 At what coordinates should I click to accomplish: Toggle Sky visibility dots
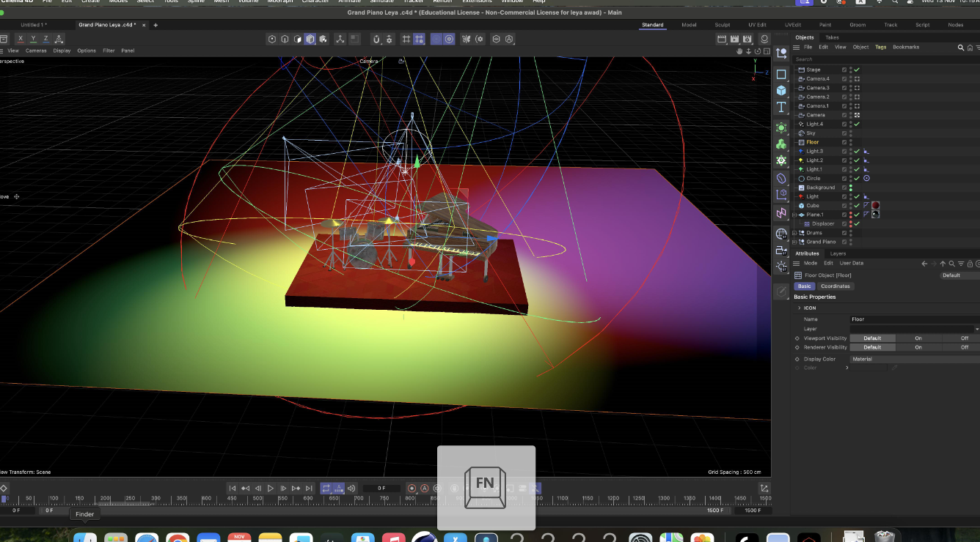851,133
